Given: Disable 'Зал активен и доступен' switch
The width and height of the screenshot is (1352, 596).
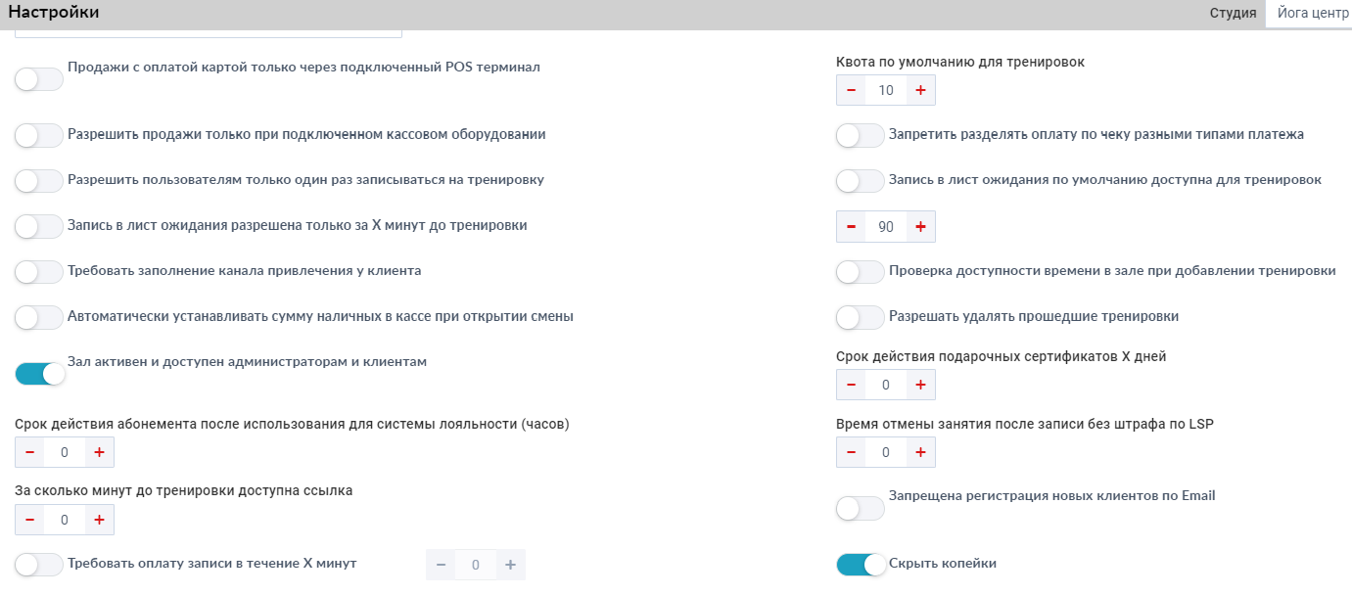Looking at the screenshot, I should pos(39,374).
